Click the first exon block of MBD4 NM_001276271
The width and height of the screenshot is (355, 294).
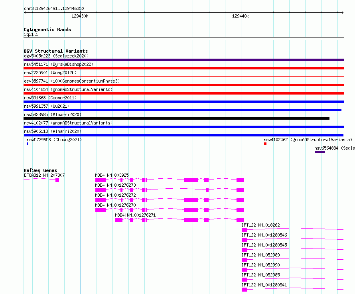coord(119,220)
